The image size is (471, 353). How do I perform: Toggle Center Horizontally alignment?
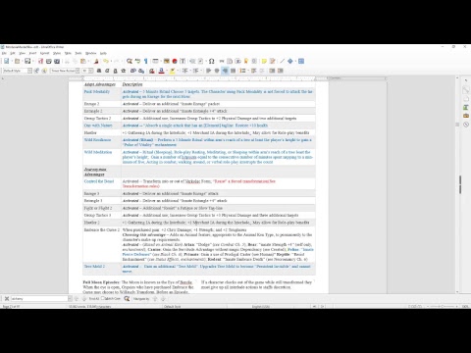pyautogui.click(x=217, y=71)
